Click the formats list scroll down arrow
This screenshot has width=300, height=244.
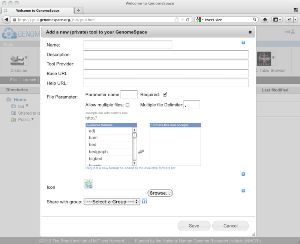tap(134, 164)
